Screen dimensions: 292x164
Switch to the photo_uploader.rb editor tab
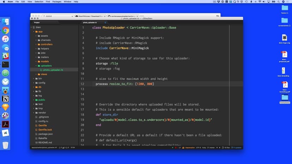coord(90,22)
